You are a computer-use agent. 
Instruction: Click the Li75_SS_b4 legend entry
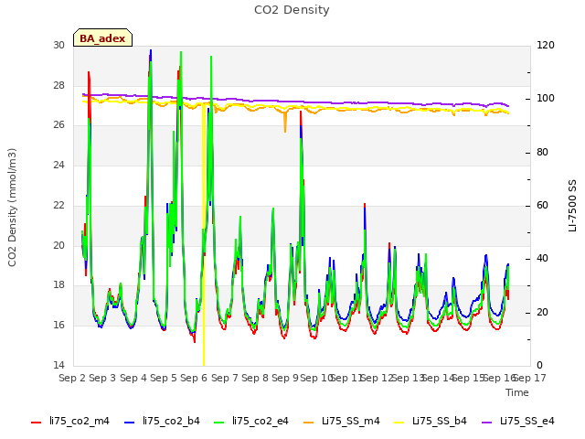tap(431, 422)
